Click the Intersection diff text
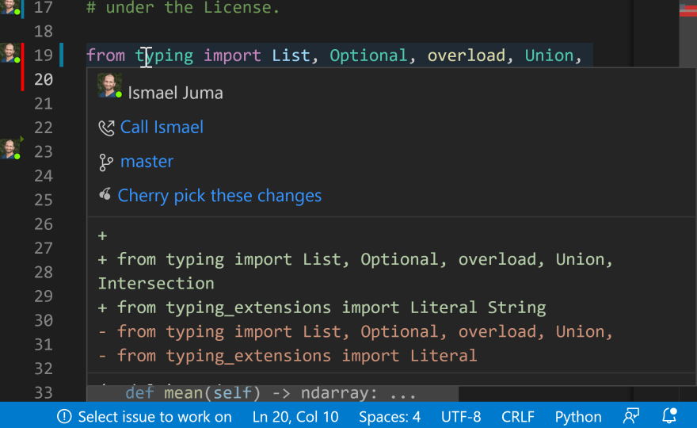The image size is (697, 428). 156,284
